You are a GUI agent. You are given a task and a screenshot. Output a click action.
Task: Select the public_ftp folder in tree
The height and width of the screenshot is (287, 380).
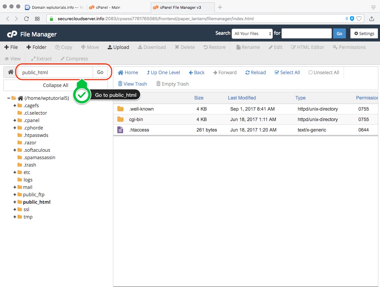coord(34,195)
